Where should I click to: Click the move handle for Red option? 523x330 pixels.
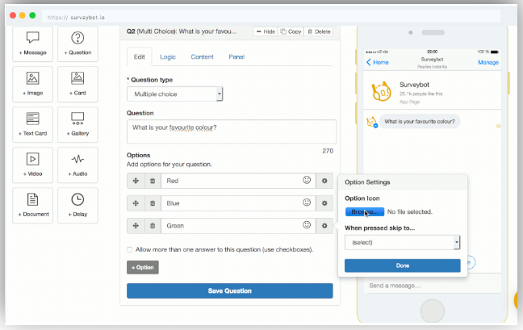pyautogui.click(x=136, y=181)
